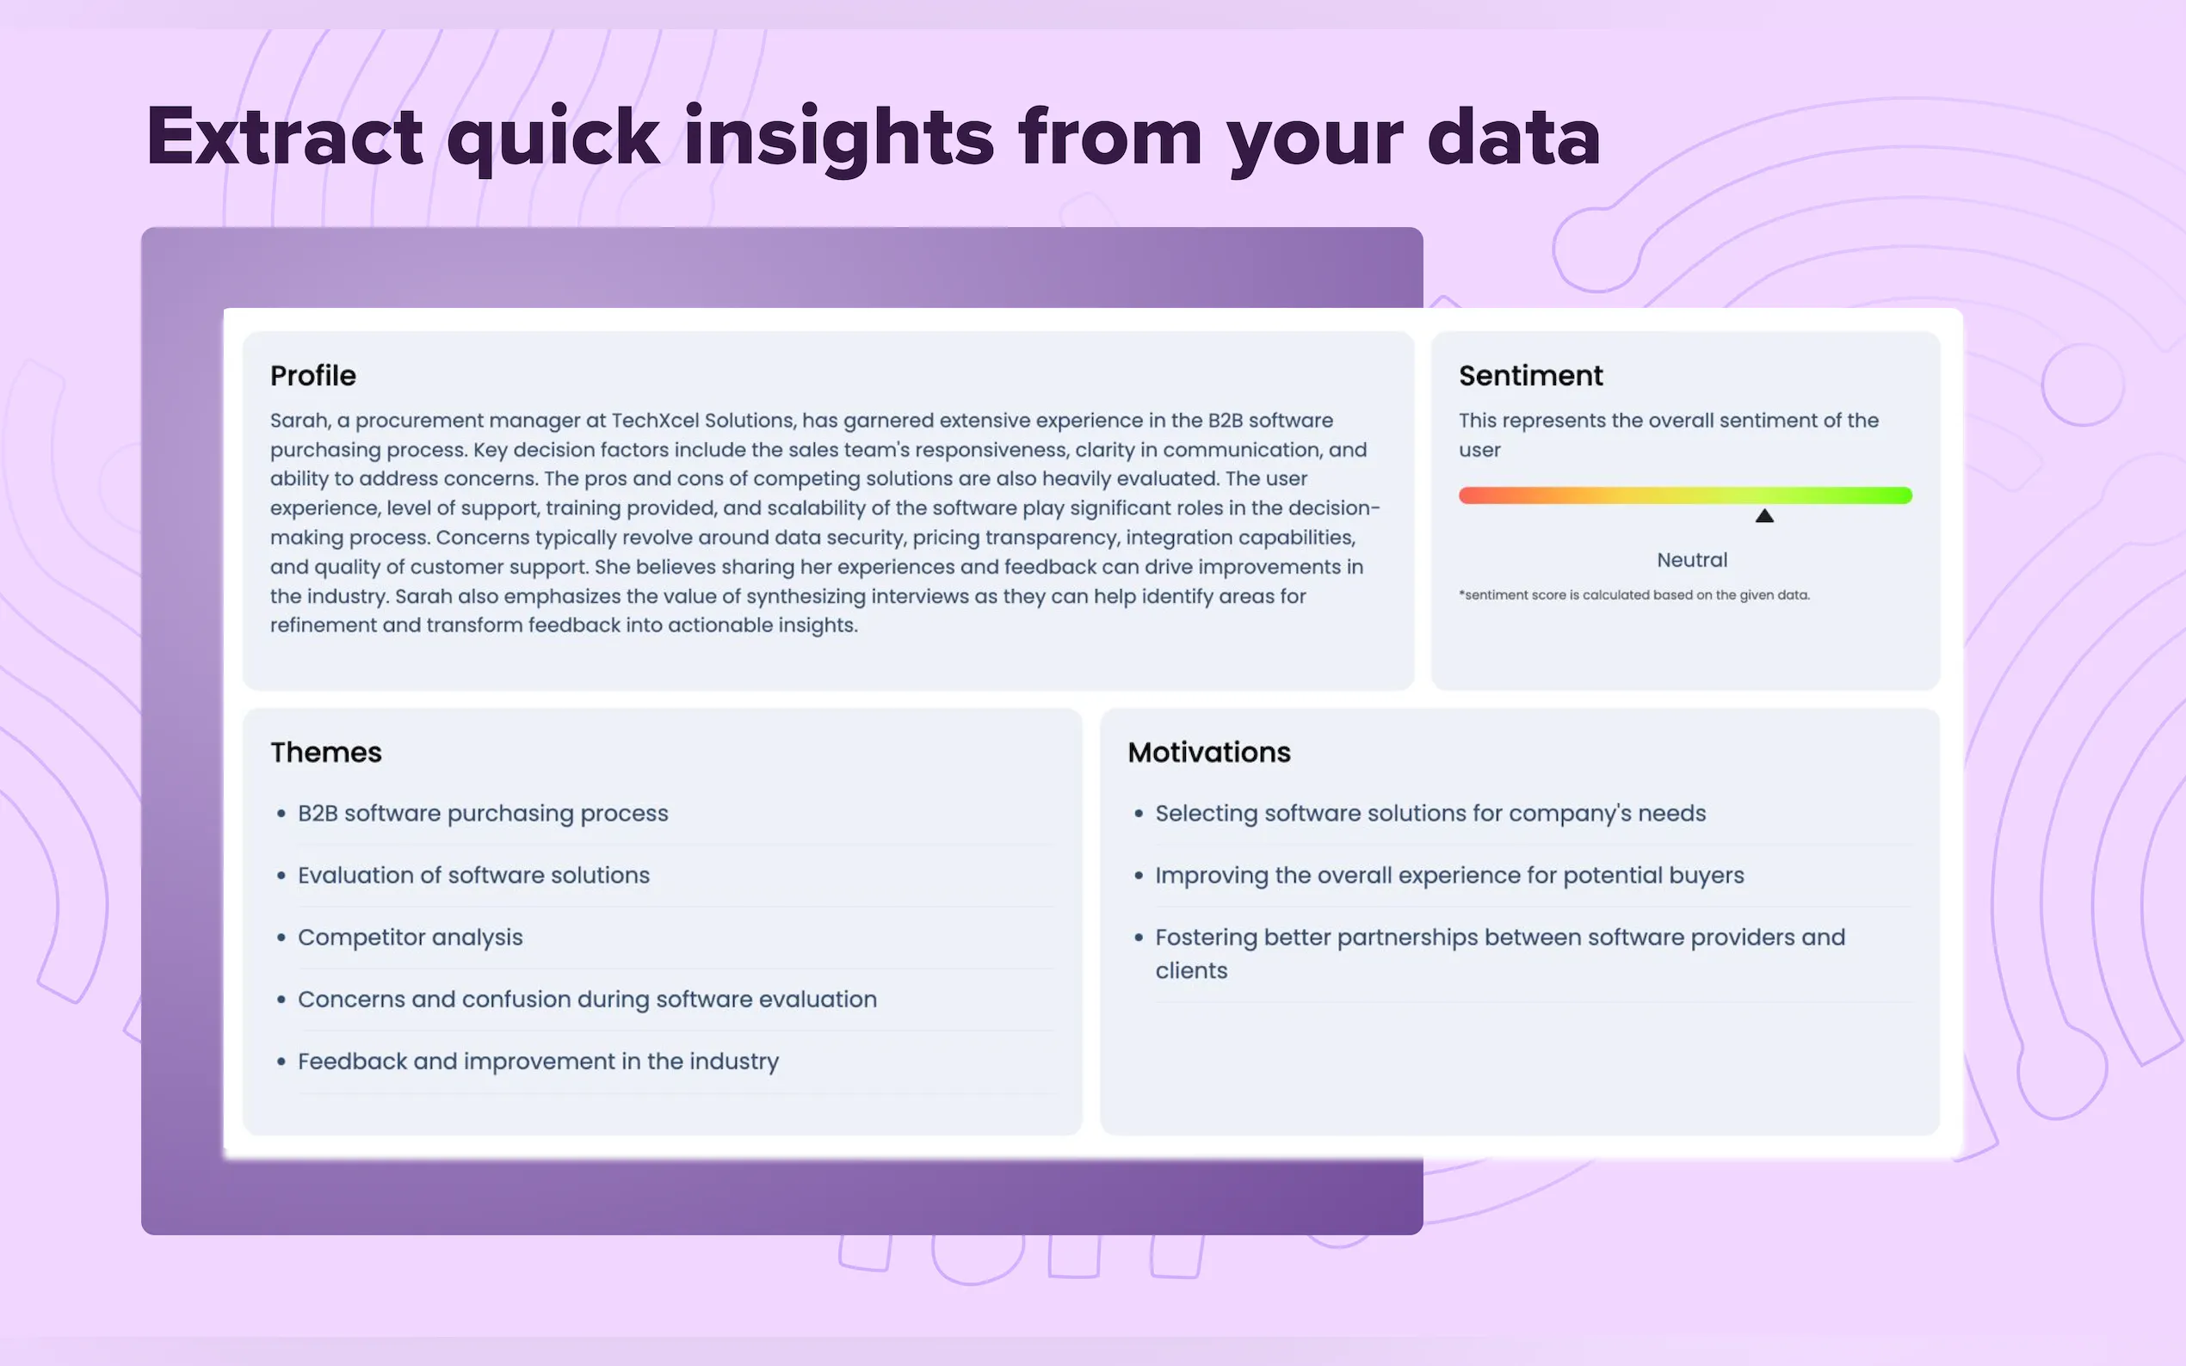Image resolution: width=2186 pixels, height=1366 pixels.
Task: Click the black triangle sentiment marker
Action: (1764, 516)
